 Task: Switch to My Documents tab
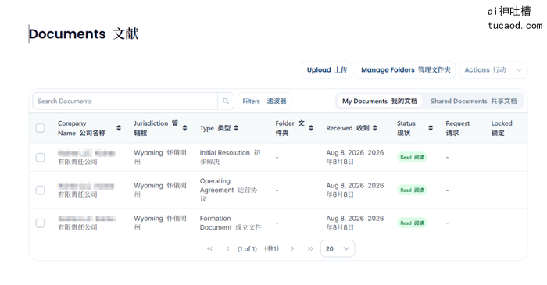[x=380, y=101]
